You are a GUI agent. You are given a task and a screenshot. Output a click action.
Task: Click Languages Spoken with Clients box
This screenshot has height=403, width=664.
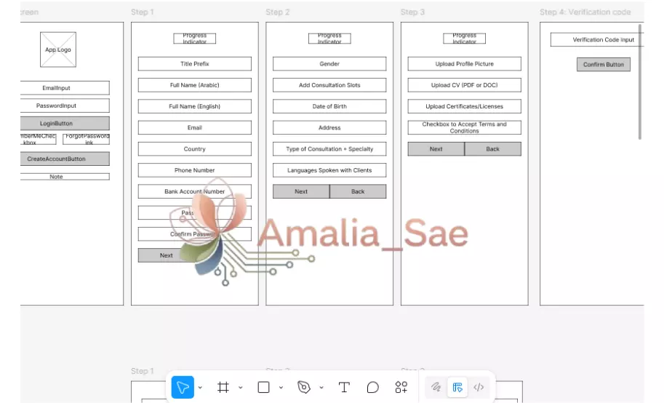click(x=329, y=170)
